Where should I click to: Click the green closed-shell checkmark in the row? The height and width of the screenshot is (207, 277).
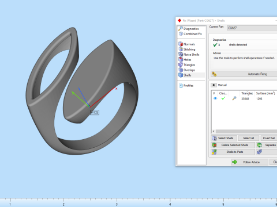click(x=223, y=98)
